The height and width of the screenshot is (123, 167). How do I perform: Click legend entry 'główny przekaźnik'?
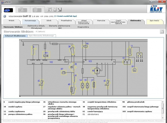136,102
